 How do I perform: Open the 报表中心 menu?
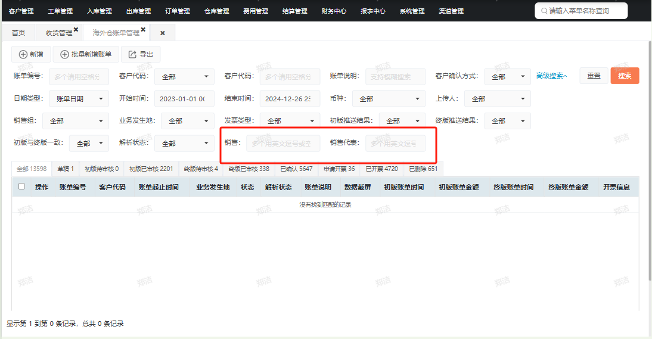click(x=373, y=11)
